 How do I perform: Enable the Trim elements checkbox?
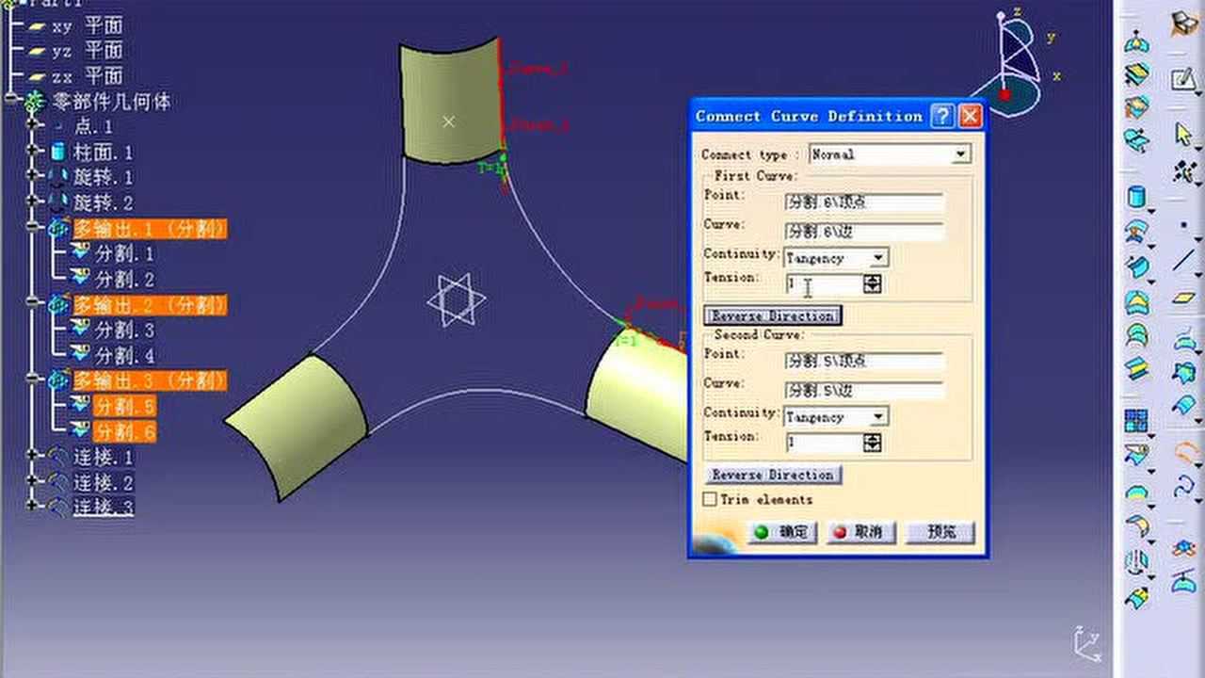711,499
